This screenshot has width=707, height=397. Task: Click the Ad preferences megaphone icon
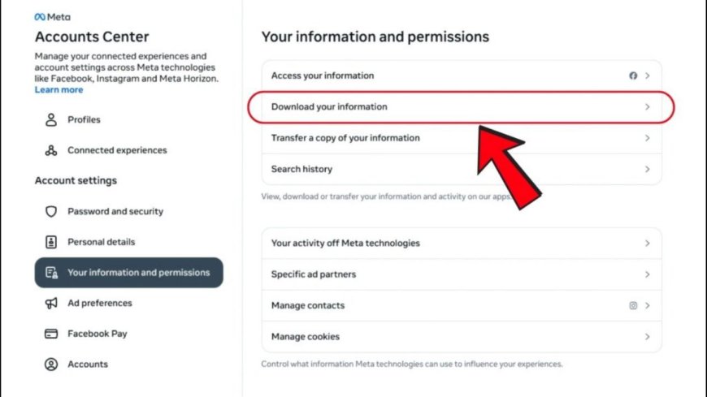tap(51, 304)
